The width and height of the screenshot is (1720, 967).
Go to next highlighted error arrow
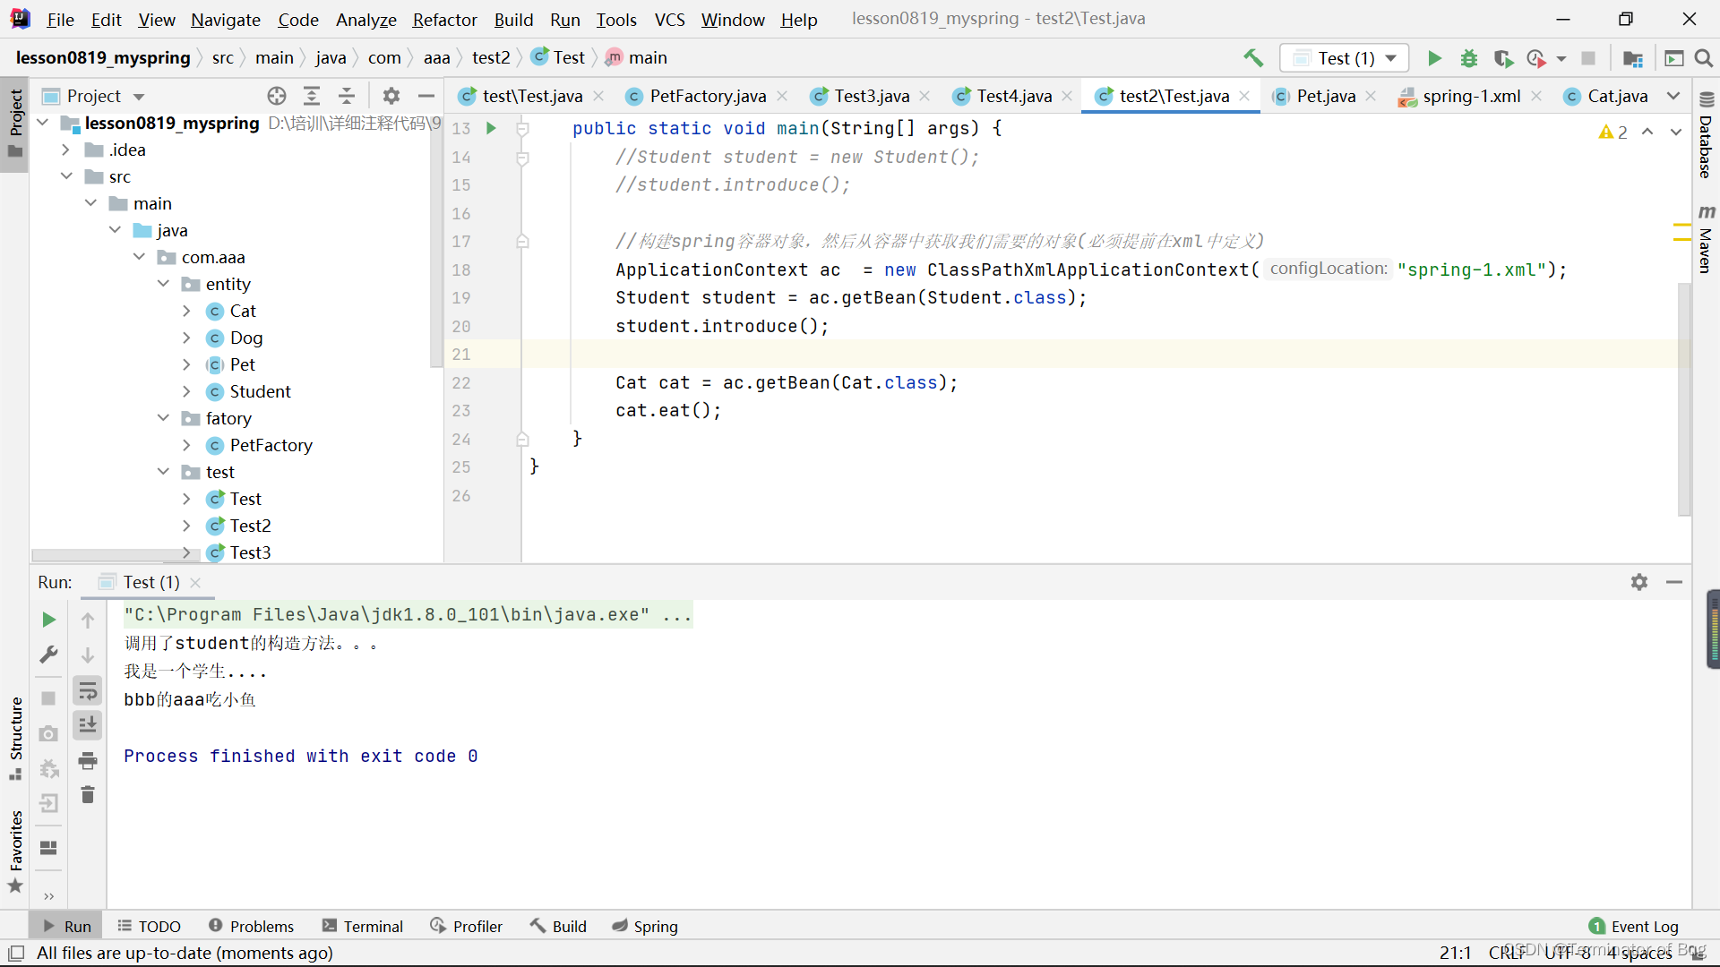(x=1676, y=132)
